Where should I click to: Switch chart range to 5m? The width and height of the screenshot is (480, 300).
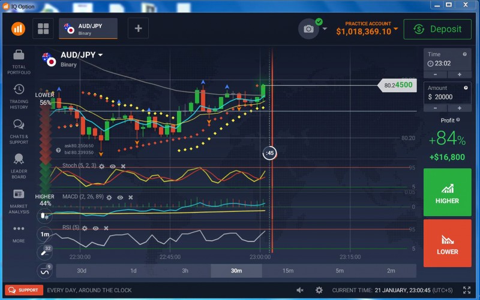[x=340, y=271]
